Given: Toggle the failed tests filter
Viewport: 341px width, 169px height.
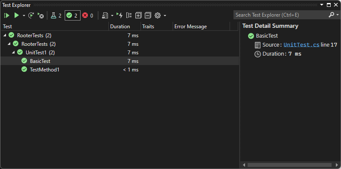Looking at the screenshot, I should [88, 15].
